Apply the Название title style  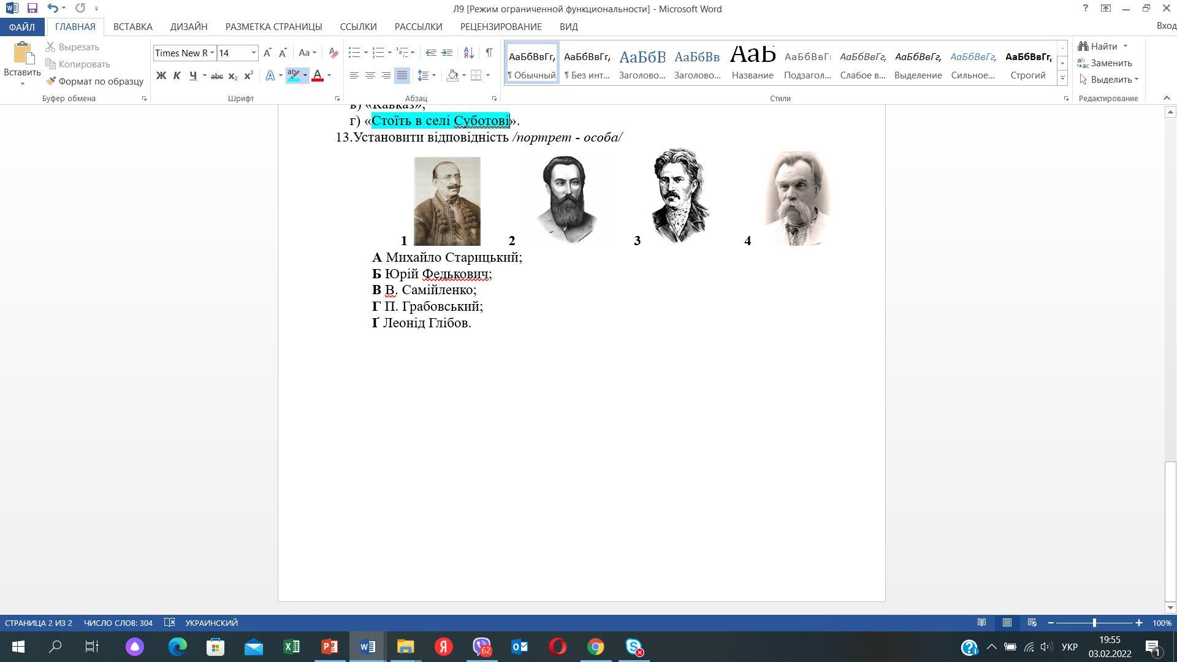[x=752, y=62]
